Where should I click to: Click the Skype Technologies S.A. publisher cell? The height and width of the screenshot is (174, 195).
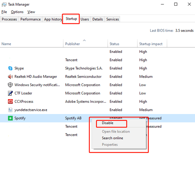click(x=84, y=68)
